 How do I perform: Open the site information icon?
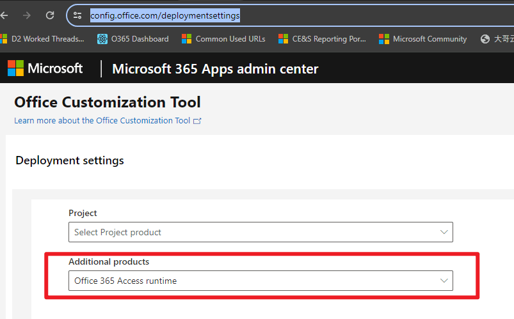click(x=77, y=15)
